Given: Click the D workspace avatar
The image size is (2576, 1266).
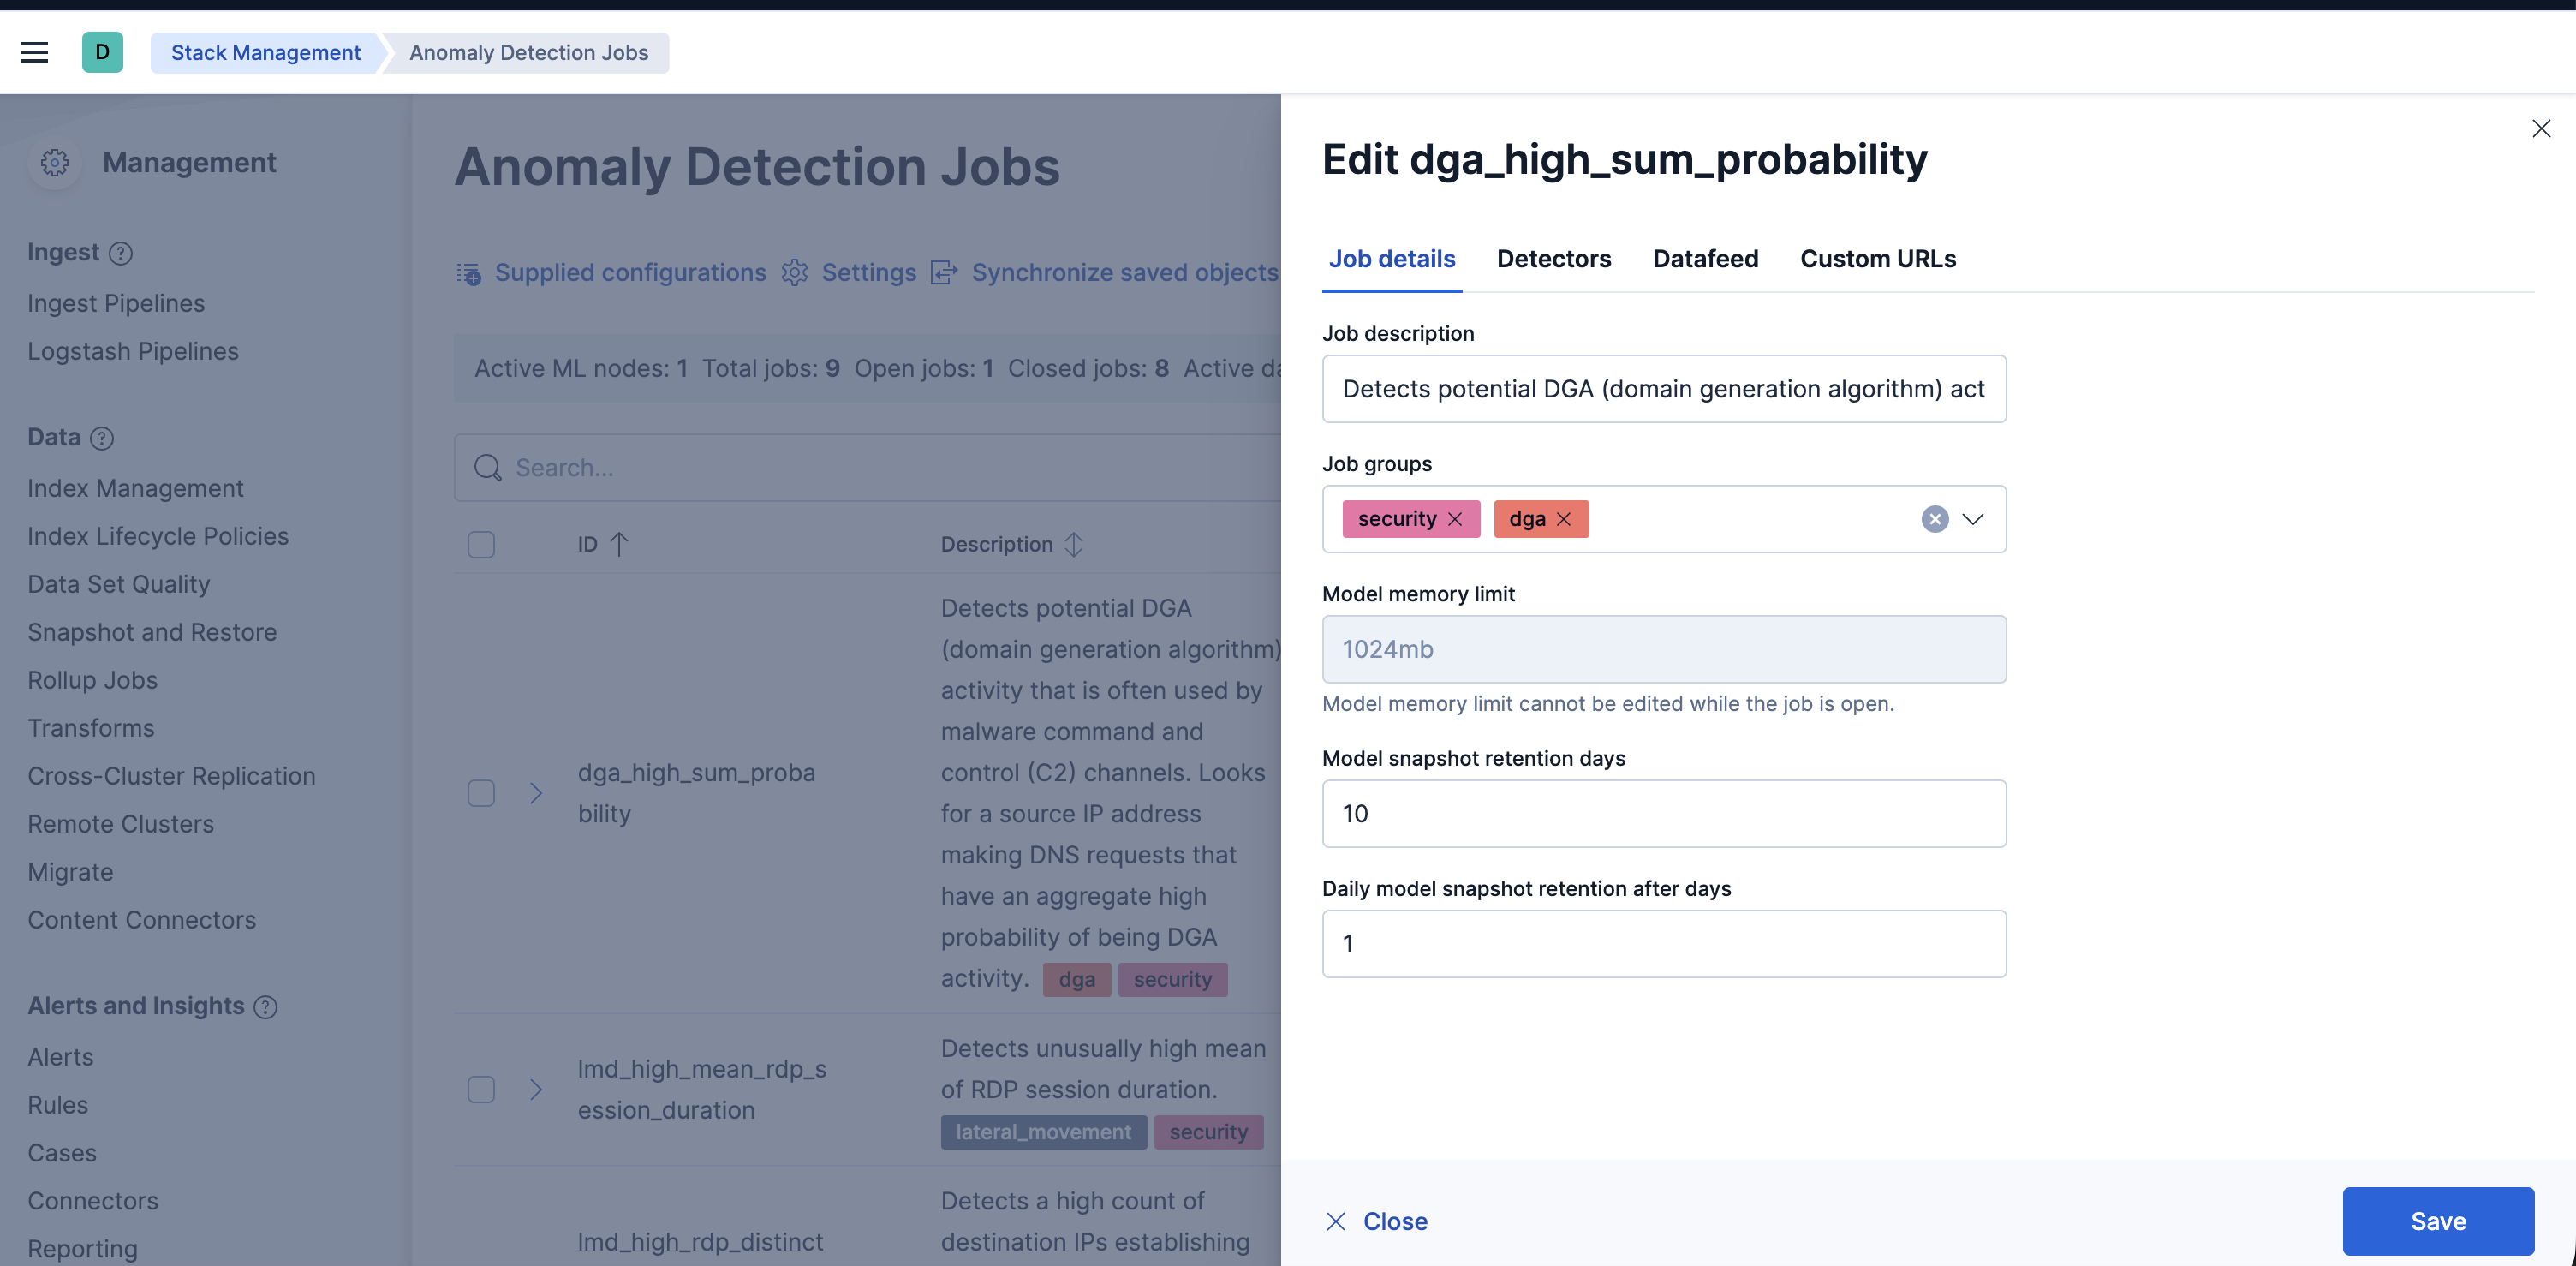Looking at the screenshot, I should point(103,52).
